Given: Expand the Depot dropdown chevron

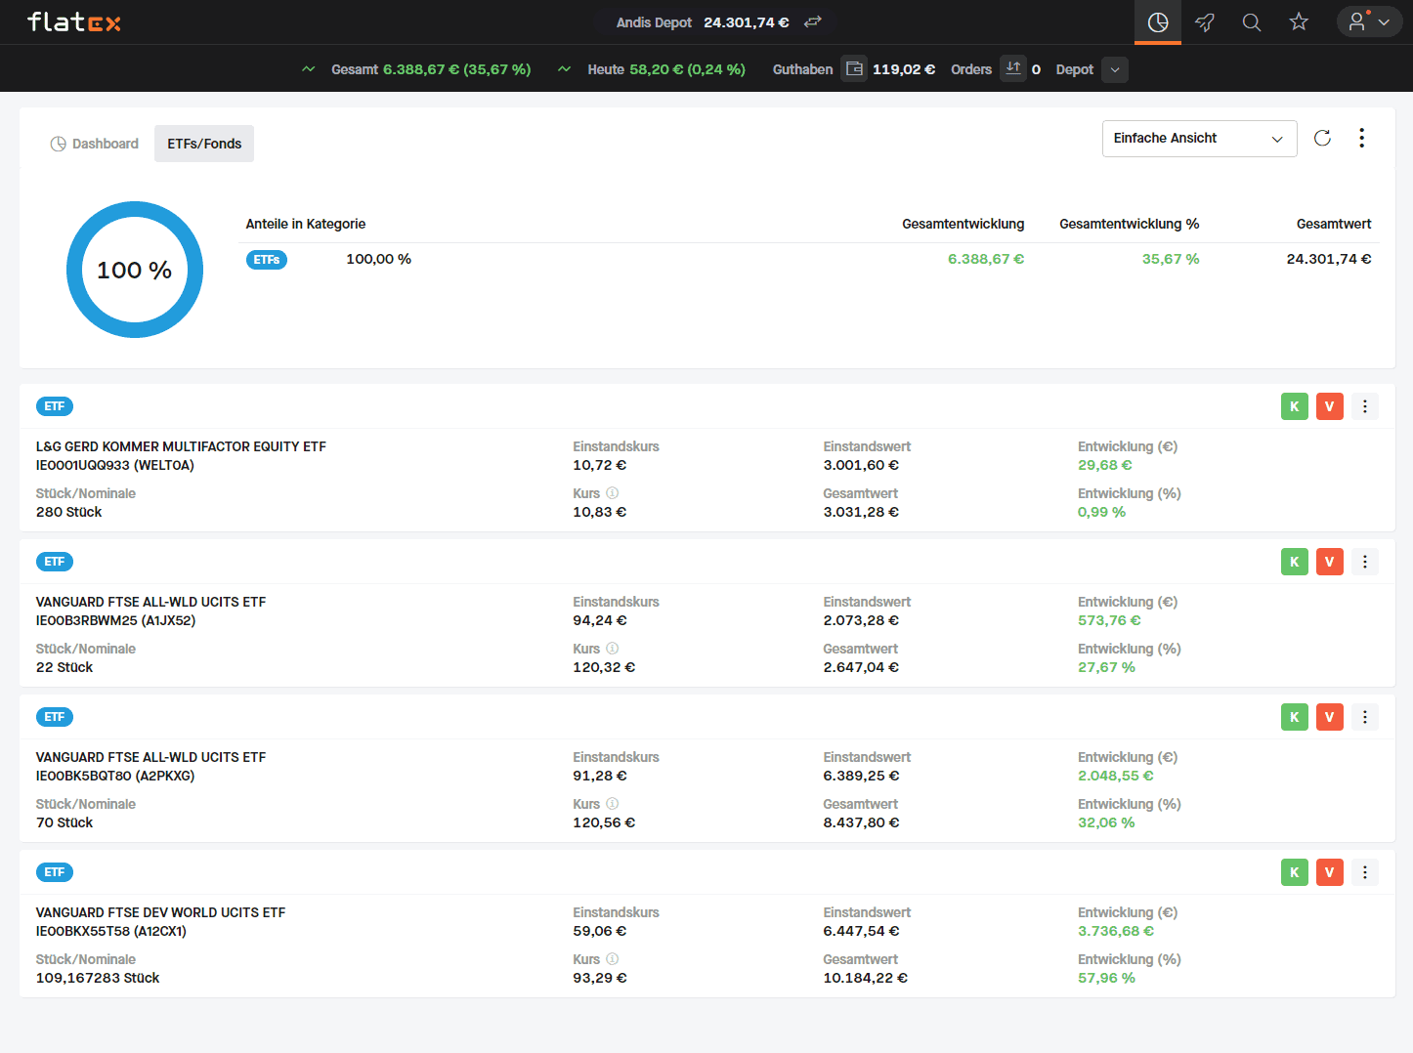Looking at the screenshot, I should tap(1115, 69).
